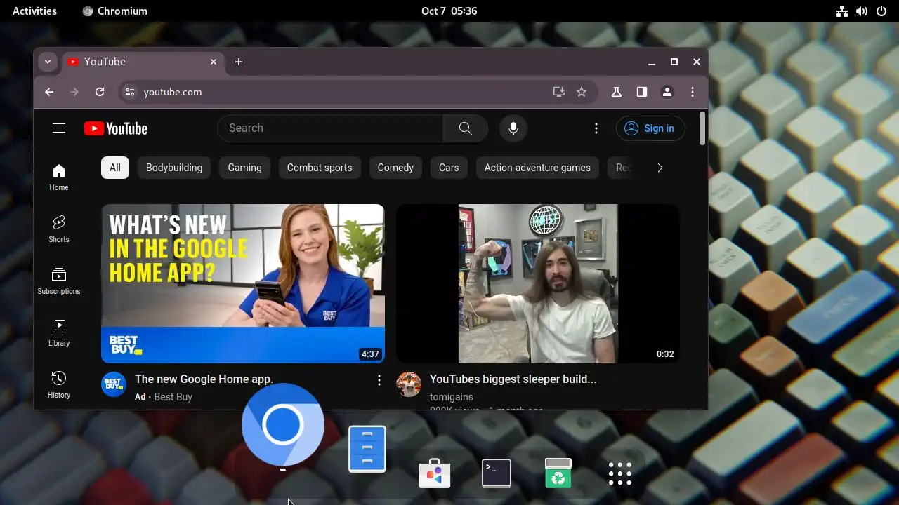Open tomigains channel avatar
This screenshot has height=505, width=899.
pos(409,384)
